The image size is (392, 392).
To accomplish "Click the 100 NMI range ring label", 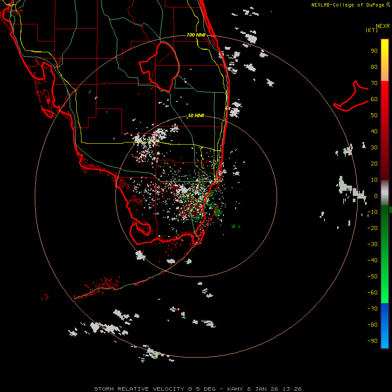I will pyautogui.click(x=196, y=35).
